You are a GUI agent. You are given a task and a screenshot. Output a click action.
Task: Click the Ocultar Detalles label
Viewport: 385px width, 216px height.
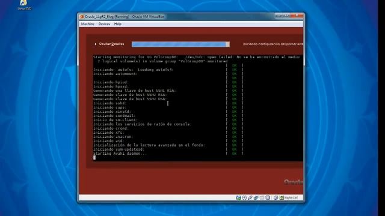point(111,44)
